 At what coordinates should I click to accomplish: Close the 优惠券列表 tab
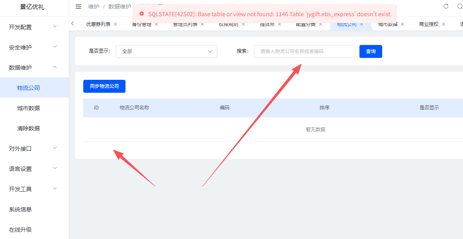pyautogui.click(x=115, y=24)
